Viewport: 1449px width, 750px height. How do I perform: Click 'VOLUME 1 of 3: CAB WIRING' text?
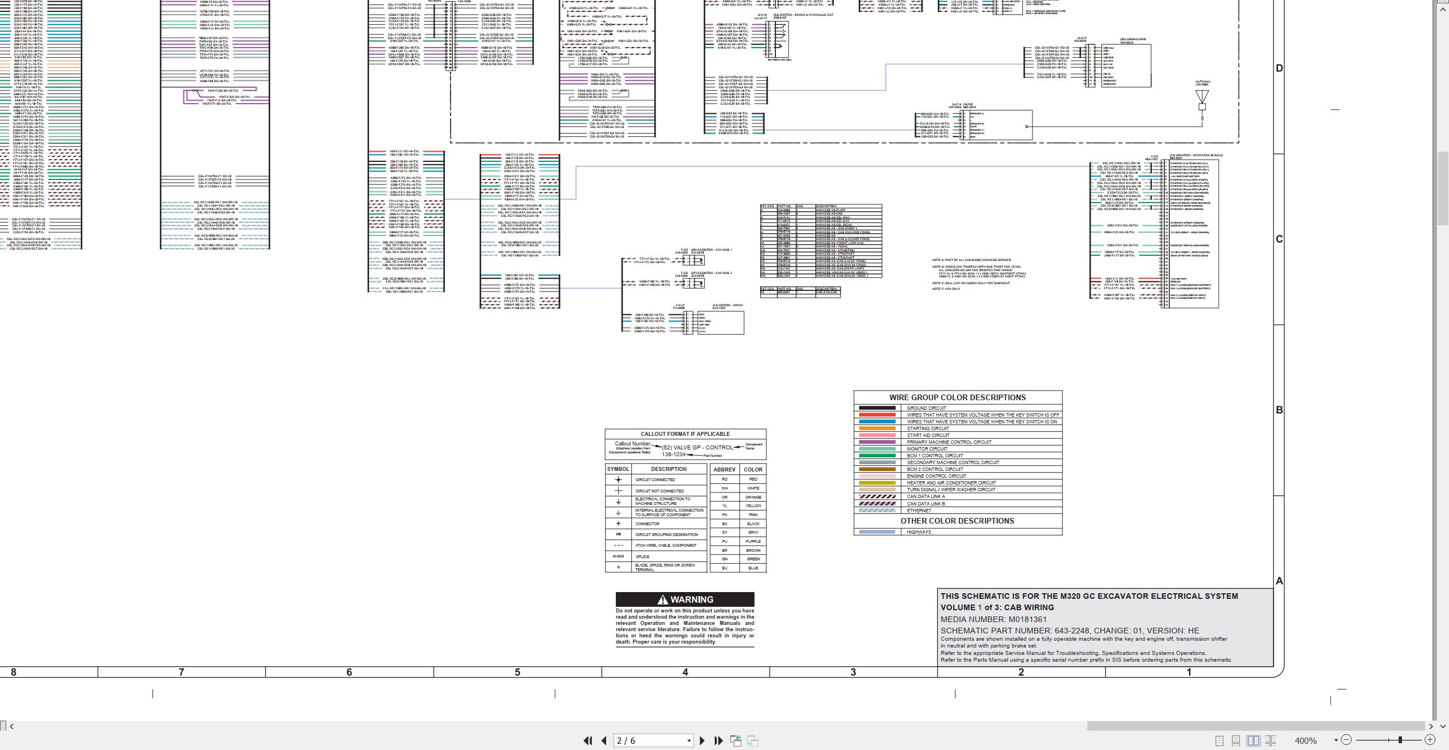pos(997,607)
